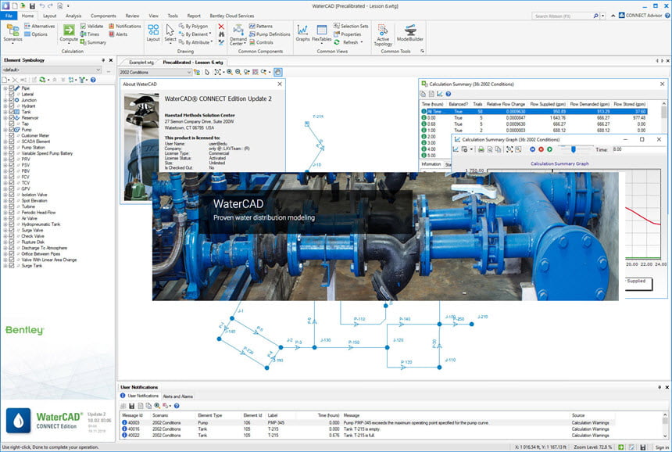Click Information tab in Calculation Summary
The image size is (672, 452).
(431, 164)
